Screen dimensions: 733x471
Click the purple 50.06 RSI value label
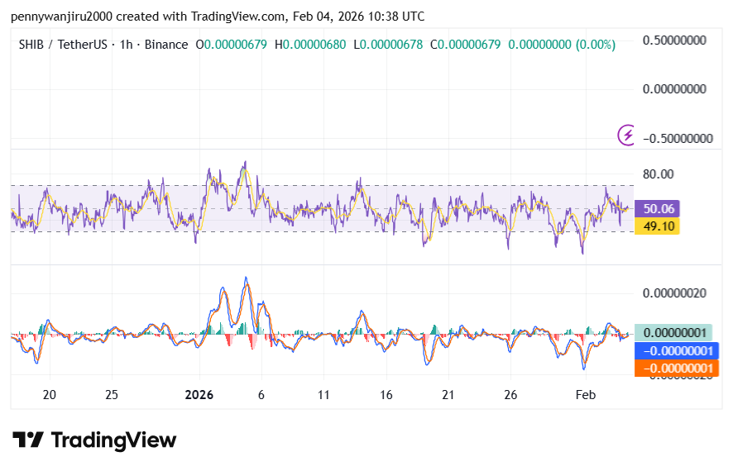657,209
